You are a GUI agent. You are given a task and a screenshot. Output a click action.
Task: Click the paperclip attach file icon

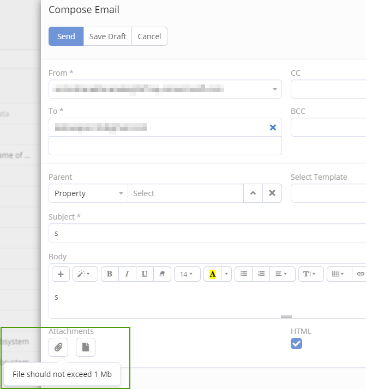point(58,347)
